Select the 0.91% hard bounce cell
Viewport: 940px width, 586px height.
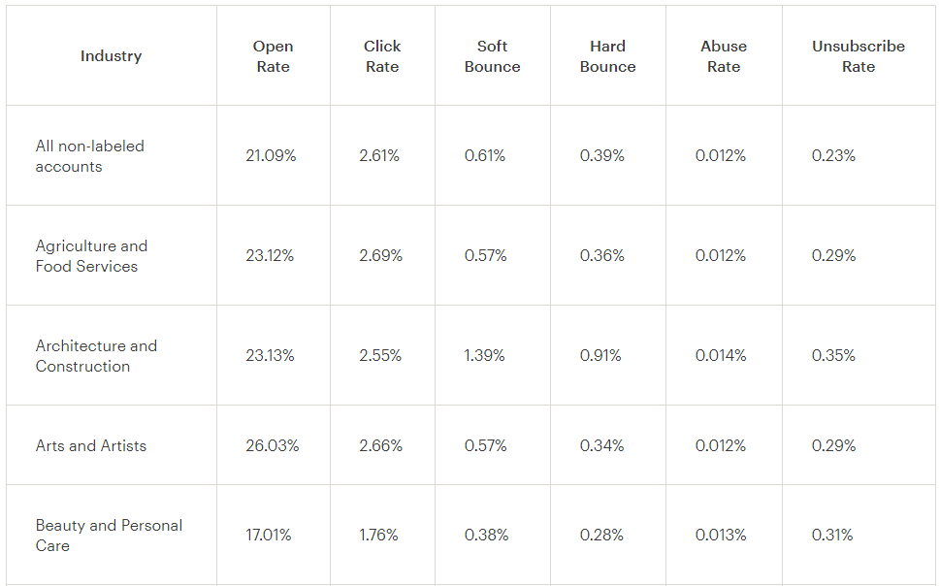point(600,356)
